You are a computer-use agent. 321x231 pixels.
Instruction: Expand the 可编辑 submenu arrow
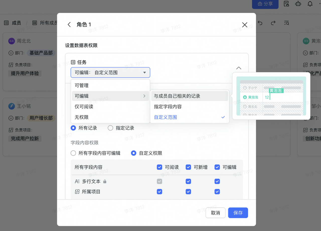point(144,96)
